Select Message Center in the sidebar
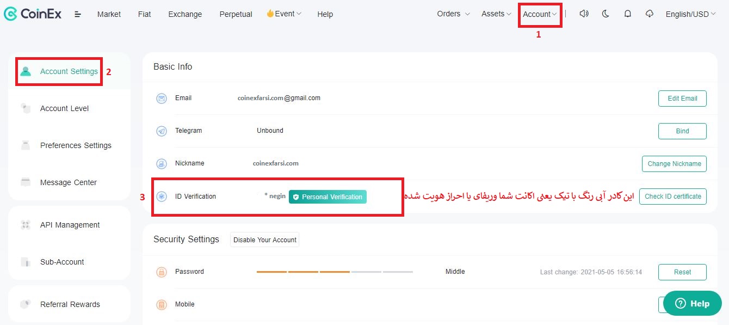This screenshot has height=325, width=729. (x=69, y=182)
